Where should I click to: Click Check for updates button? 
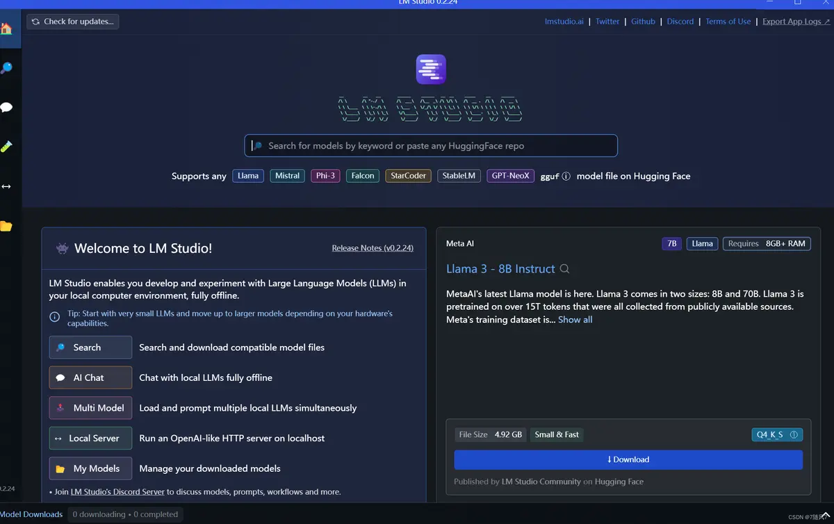pos(73,22)
